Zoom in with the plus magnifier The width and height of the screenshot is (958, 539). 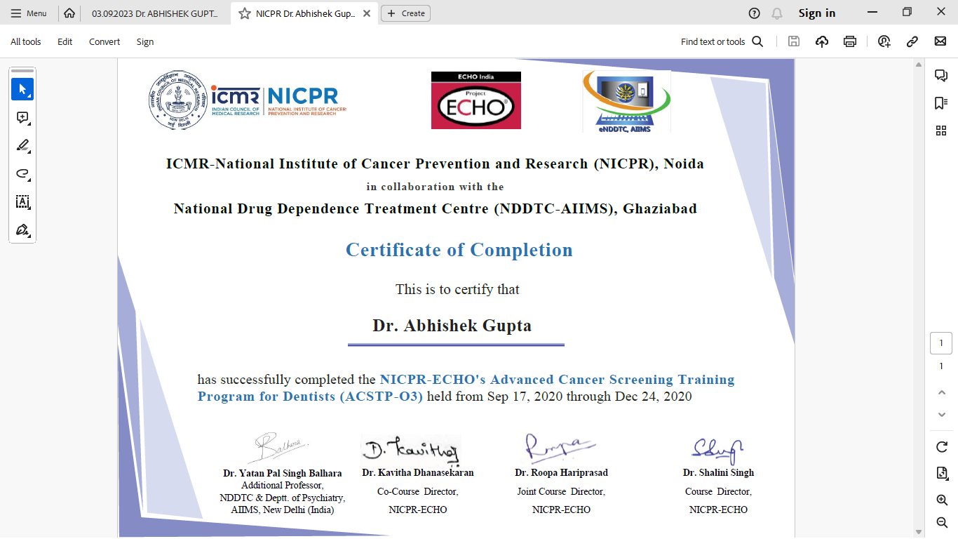point(942,500)
